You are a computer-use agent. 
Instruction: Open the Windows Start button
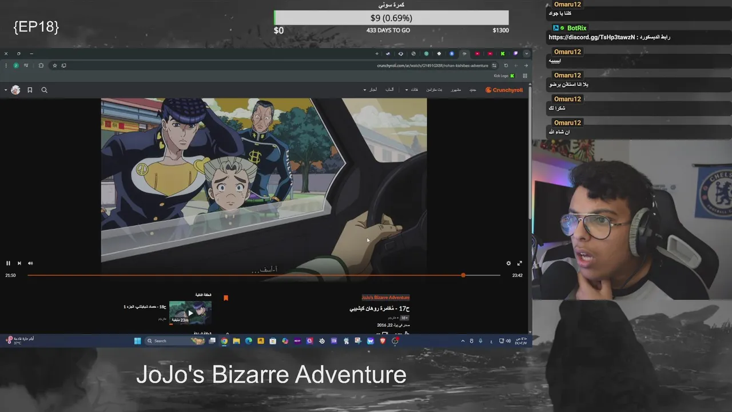(137, 340)
